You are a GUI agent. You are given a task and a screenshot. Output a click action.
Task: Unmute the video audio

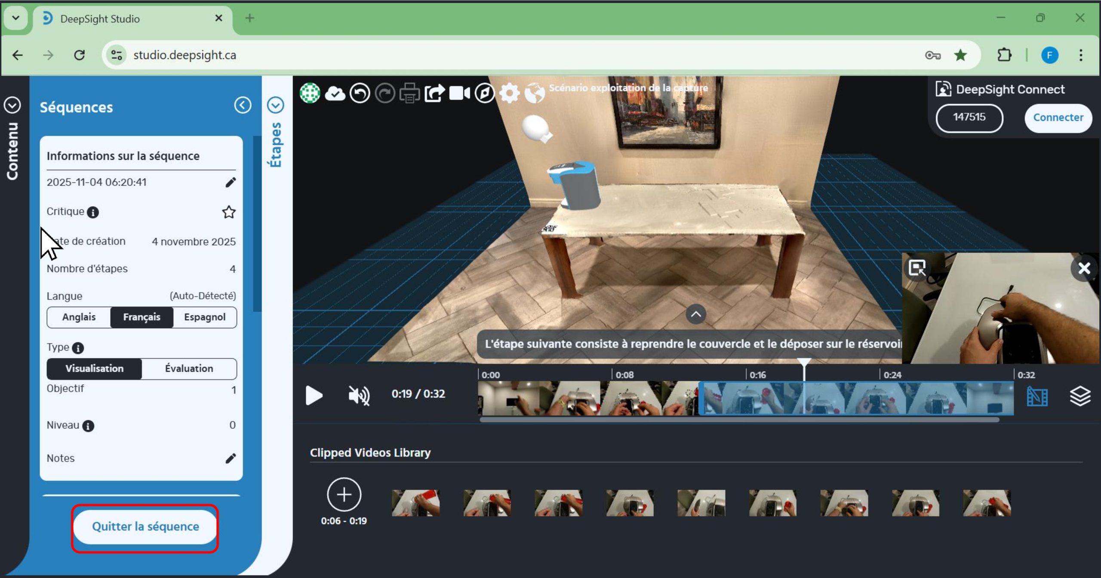pos(359,395)
